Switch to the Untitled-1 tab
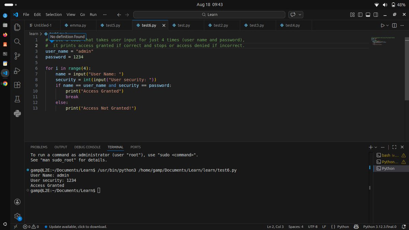This screenshot has width=409, height=230. [x=43, y=26]
